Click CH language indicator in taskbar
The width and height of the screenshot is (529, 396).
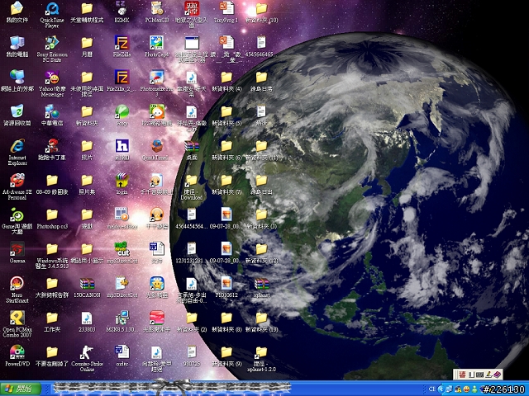[432, 389]
